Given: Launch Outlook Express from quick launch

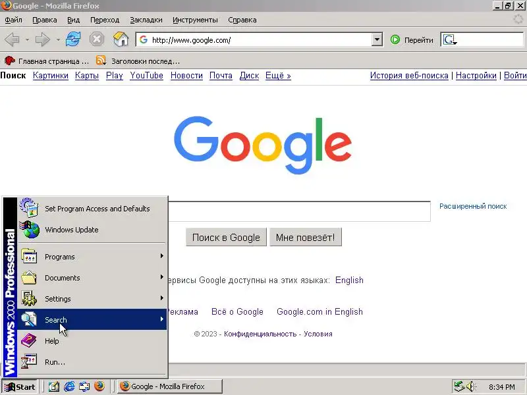Looking at the screenshot, I should (x=84, y=386).
